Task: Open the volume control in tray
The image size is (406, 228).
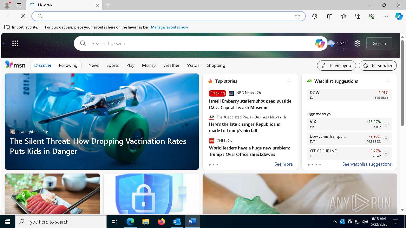Action: click(365, 222)
